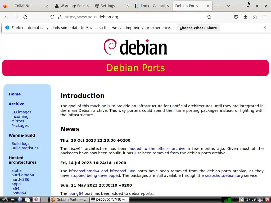
Task: Click the taskbar clock showing 17:39
Action: click(x=251, y=199)
